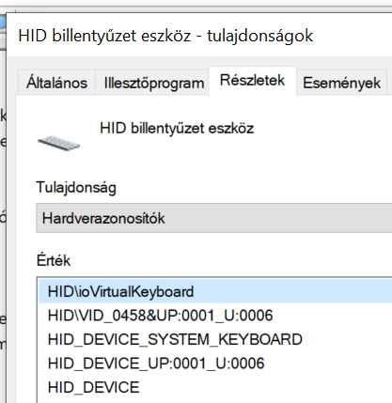This screenshot has height=403, width=392.
Task: Select the Részletek tab
Action: [252, 81]
